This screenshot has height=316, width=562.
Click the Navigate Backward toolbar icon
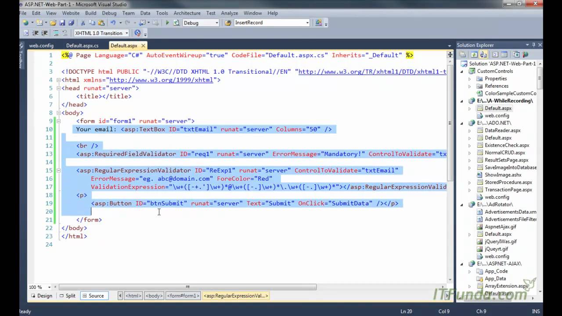pyautogui.click(x=142, y=23)
